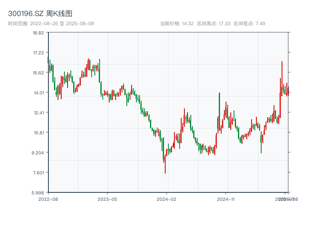Click the 7.601 price axis label
Image resolution: width=320 pixels, height=240 pixels.
[38, 172]
